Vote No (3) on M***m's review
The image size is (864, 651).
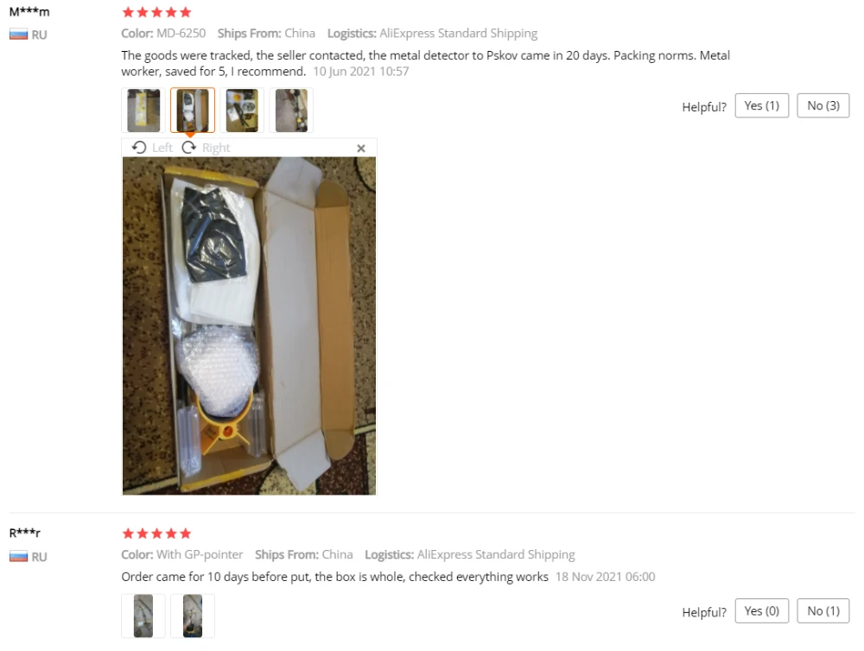pos(823,105)
